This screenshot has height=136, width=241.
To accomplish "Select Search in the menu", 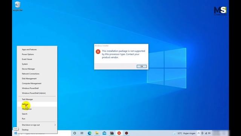I will (37, 114).
